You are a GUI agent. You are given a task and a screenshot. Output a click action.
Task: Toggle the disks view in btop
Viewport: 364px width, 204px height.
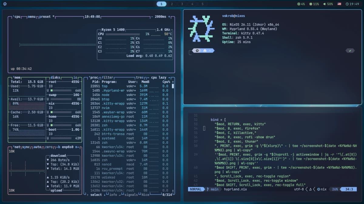pyautogui.click(x=55, y=77)
